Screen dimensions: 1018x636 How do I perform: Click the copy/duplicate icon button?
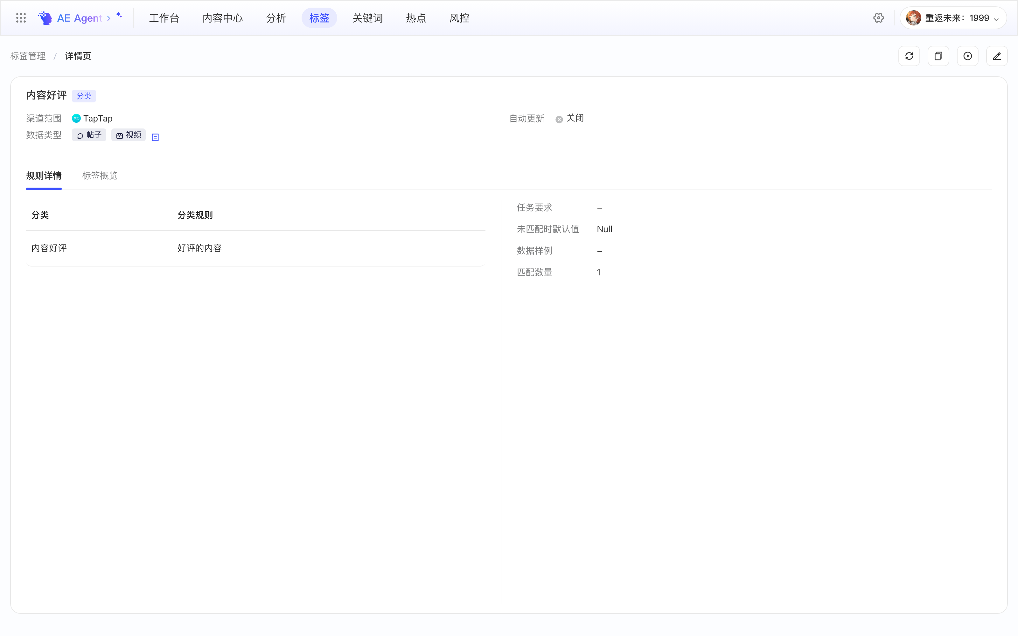coord(938,56)
